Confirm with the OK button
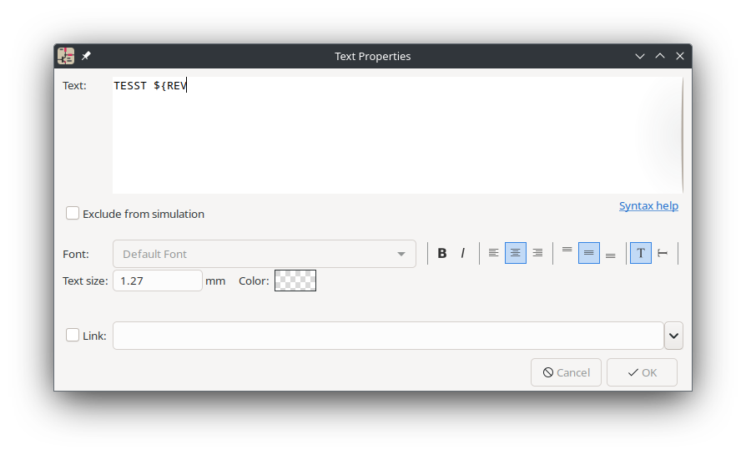Screen dimensions: 746x455 642,372
